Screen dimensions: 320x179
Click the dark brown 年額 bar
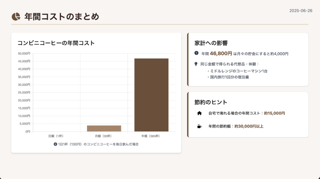click(x=152, y=95)
